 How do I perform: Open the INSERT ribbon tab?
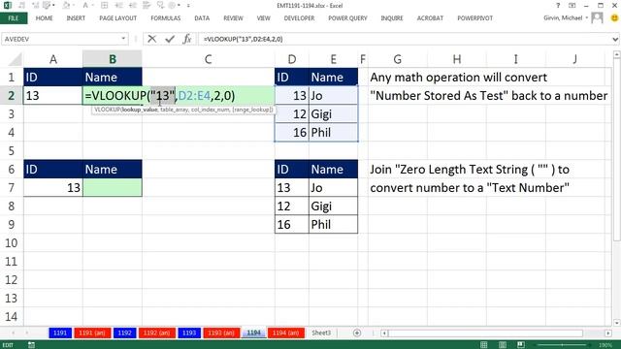(76, 18)
